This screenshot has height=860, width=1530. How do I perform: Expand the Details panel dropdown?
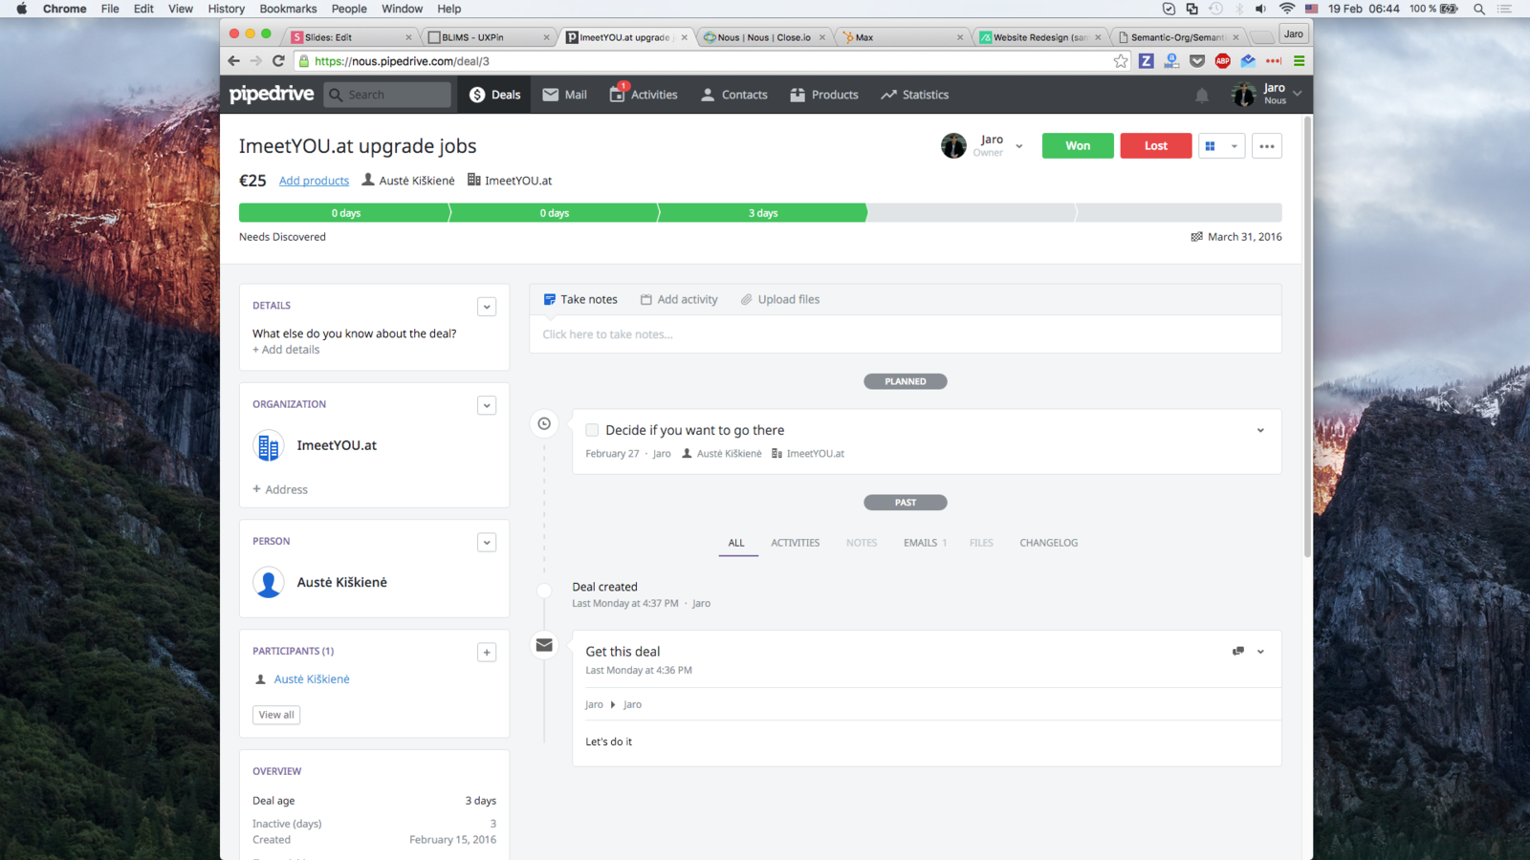click(x=487, y=307)
